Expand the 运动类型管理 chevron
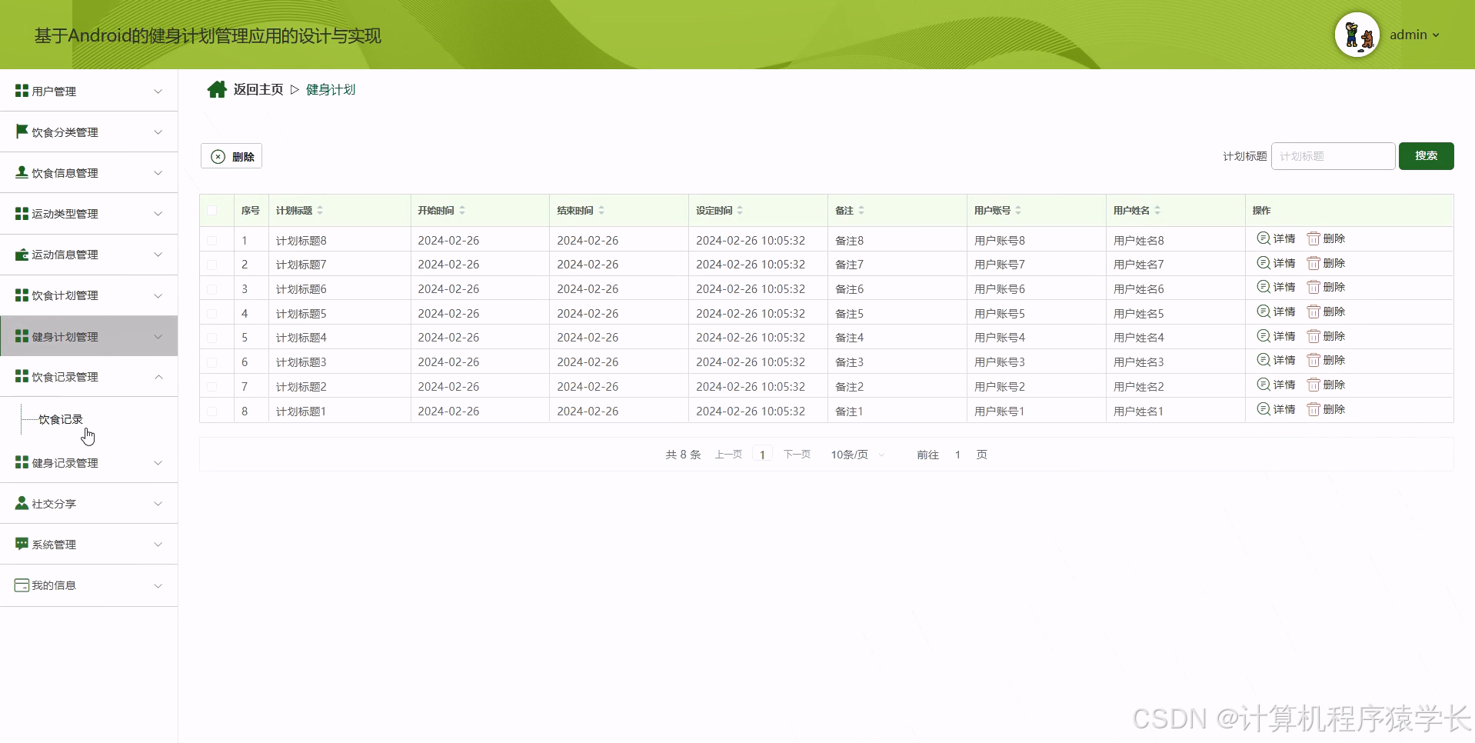This screenshot has width=1475, height=743. [158, 214]
